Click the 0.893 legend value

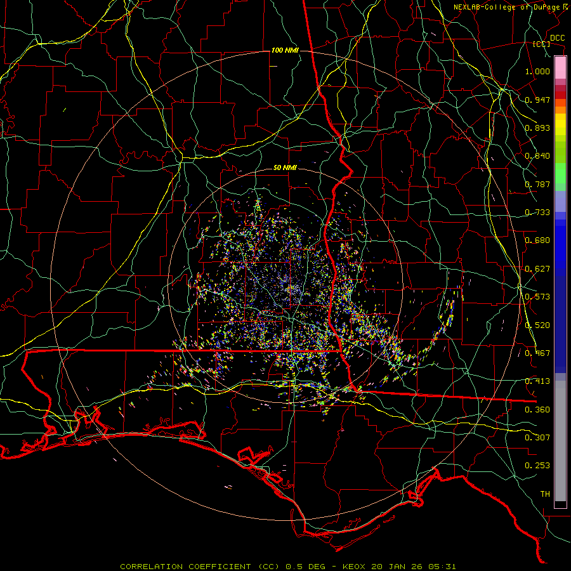537,128
